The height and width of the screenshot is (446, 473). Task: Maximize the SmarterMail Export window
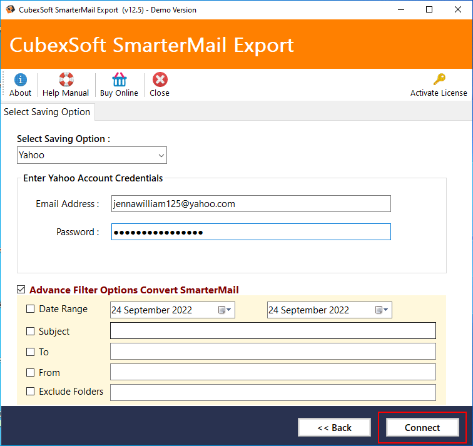429,9
